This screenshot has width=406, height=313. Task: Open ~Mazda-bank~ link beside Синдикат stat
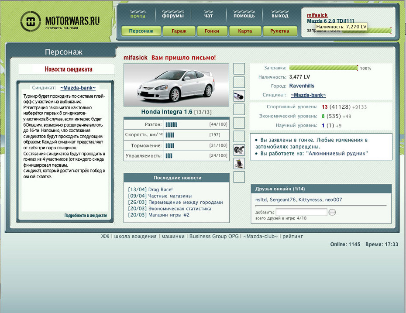click(x=308, y=95)
